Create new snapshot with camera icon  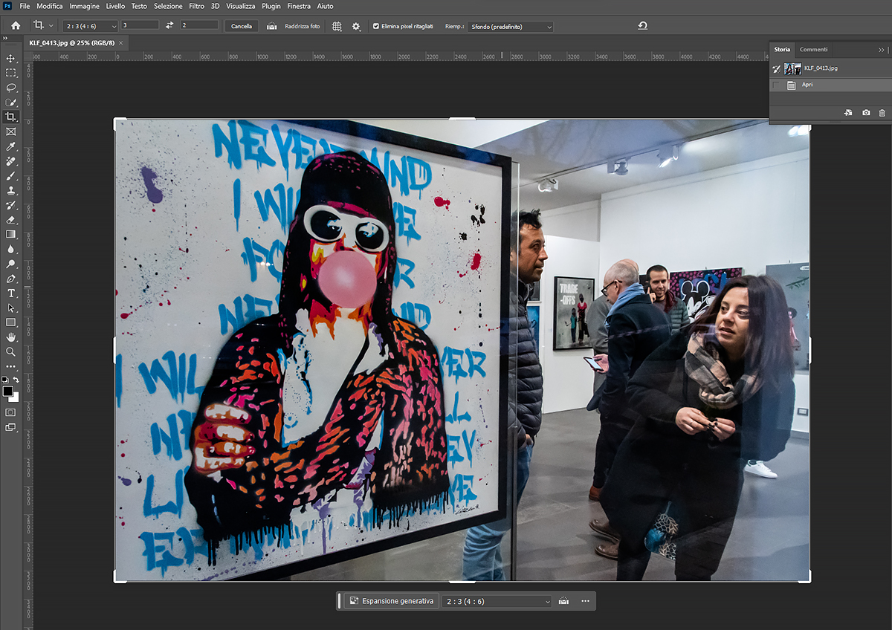point(866,113)
